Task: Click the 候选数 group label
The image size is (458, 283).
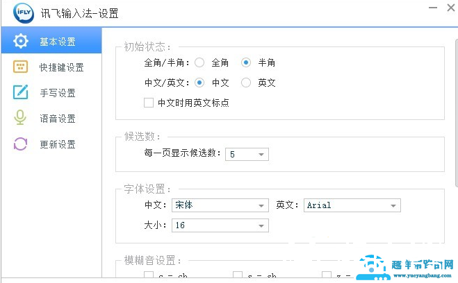Action: [x=142, y=137]
